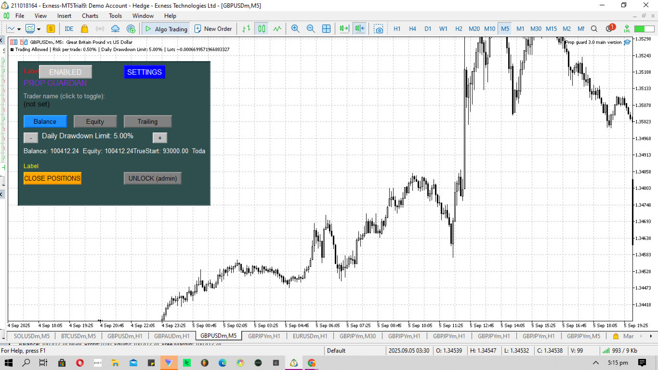658x370 pixels.
Task: Open Google Chrome from the taskbar
Action: (312, 362)
